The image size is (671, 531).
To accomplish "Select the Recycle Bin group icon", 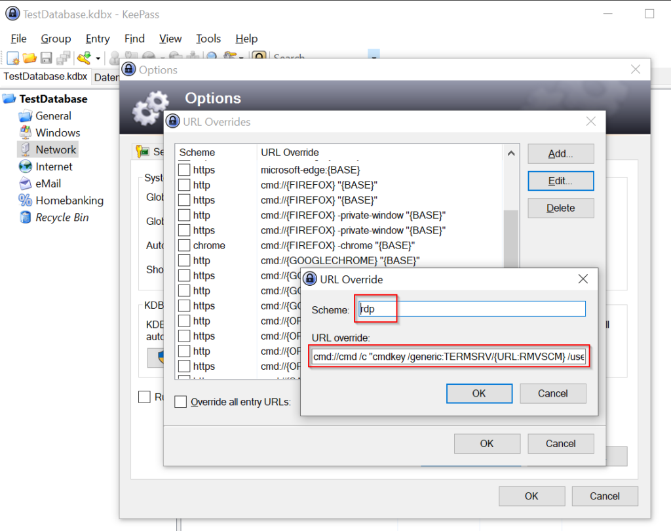I will point(26,217).
